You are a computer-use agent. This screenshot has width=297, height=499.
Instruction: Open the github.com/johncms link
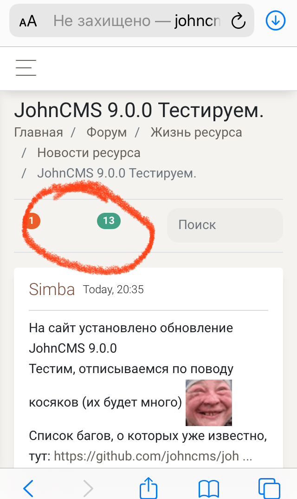click(153, 456)
